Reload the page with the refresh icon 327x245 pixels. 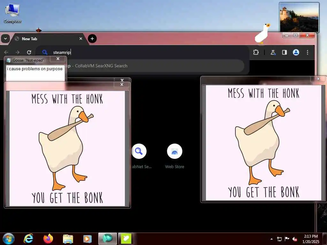click(29, 52)
